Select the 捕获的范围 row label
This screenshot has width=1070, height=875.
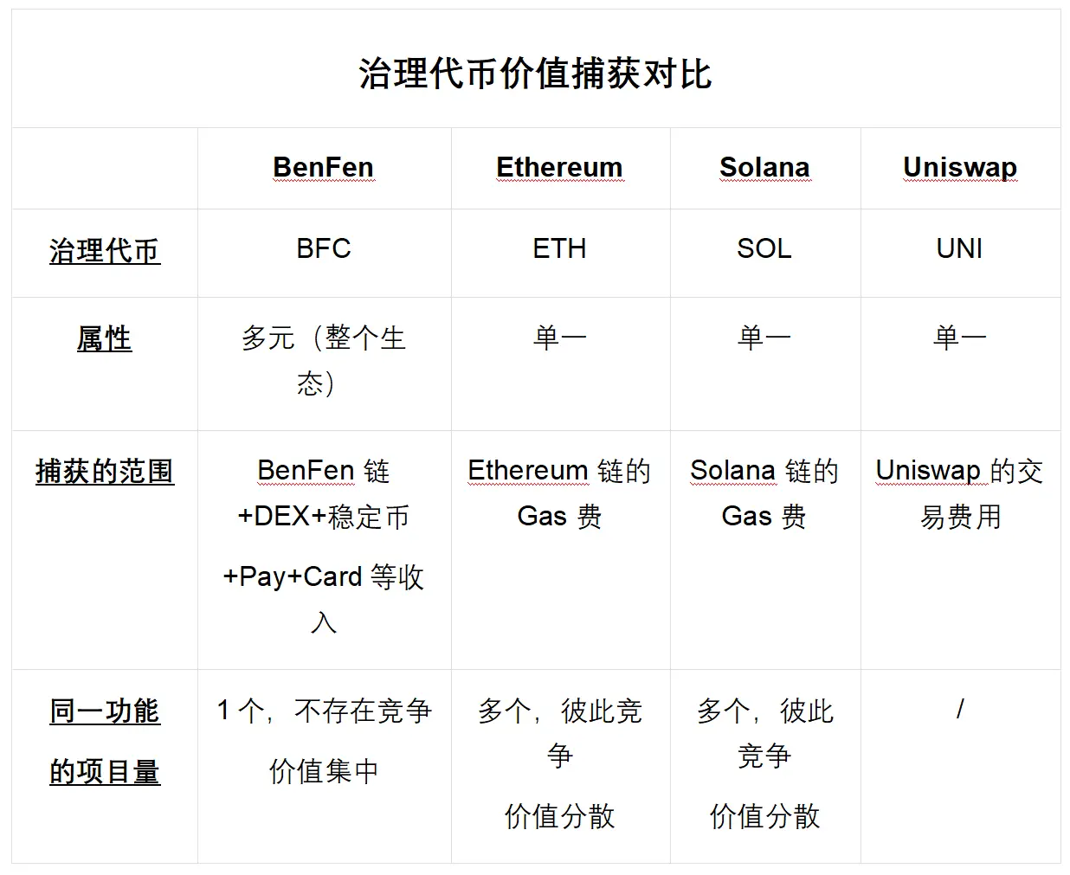coord(105,472)
